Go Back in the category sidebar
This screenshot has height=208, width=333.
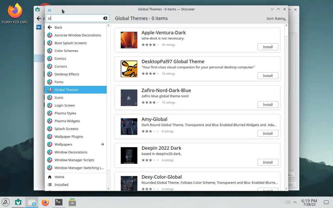[76, 27]
